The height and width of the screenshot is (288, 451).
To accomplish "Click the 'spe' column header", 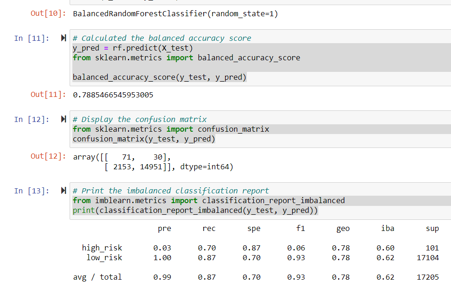I will pos(254,229).
